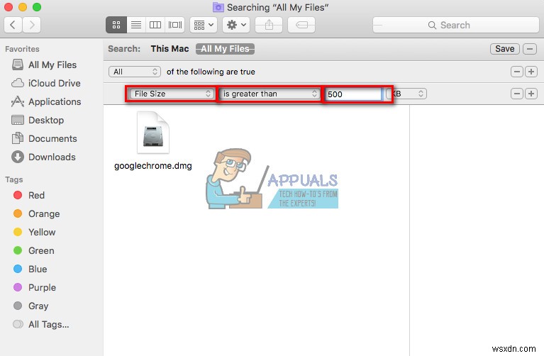
Task: Open Applications in the sidebar
Action: pyautogui.click(x=46, y=101)
